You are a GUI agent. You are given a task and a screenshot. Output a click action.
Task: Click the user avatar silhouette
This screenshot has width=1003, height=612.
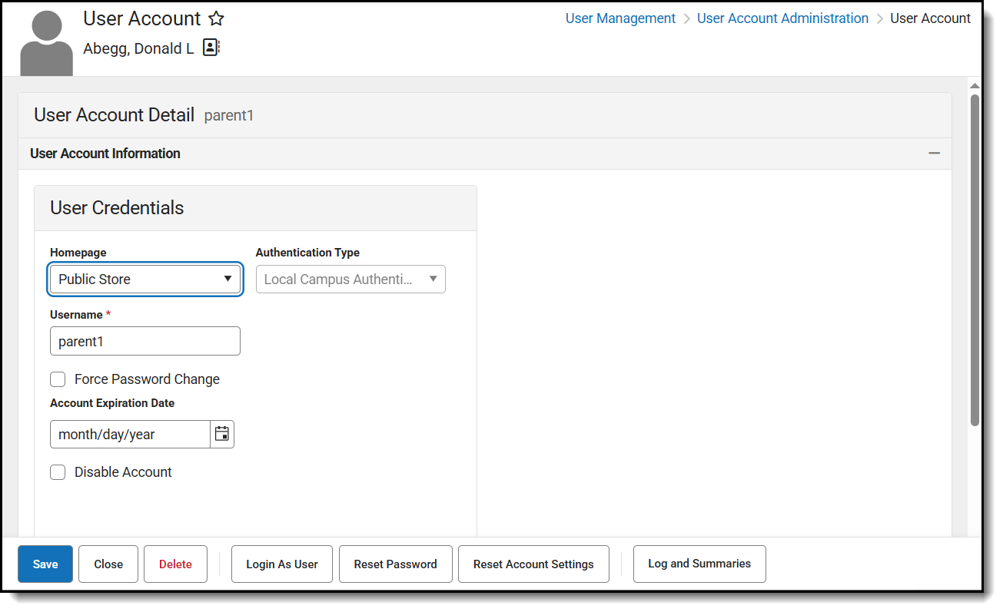click(x=47, y=44)
